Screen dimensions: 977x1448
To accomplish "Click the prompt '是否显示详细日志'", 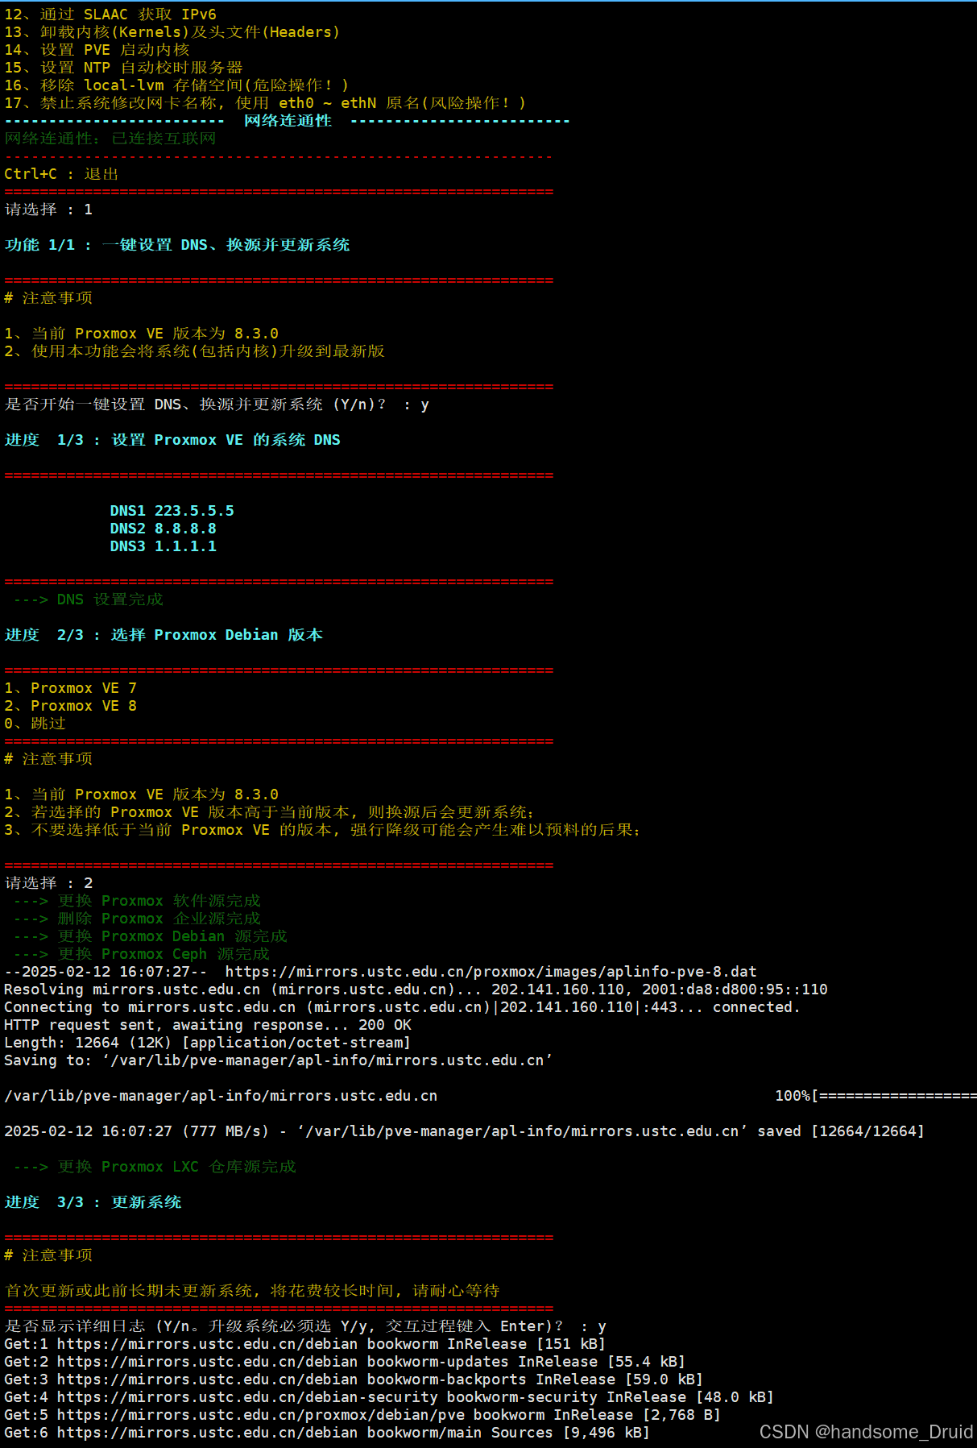I will tap(305, 1326).
